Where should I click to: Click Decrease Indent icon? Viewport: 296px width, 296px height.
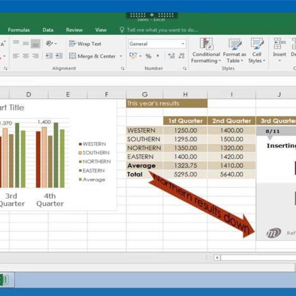pyautogui.click(x=49, y=56)
